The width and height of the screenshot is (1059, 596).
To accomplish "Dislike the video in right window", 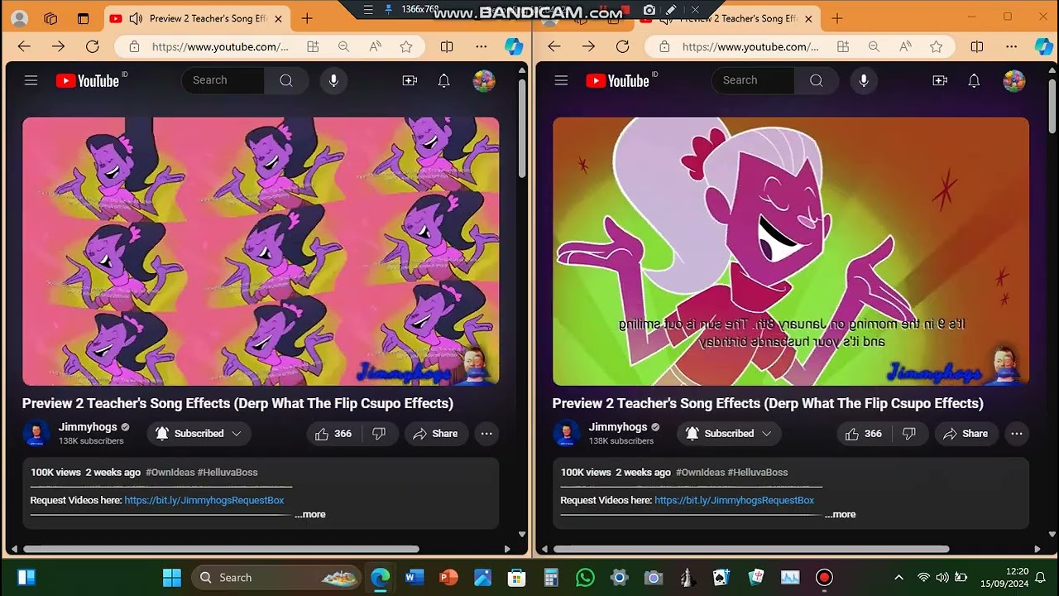I will (x=909, y=434).
